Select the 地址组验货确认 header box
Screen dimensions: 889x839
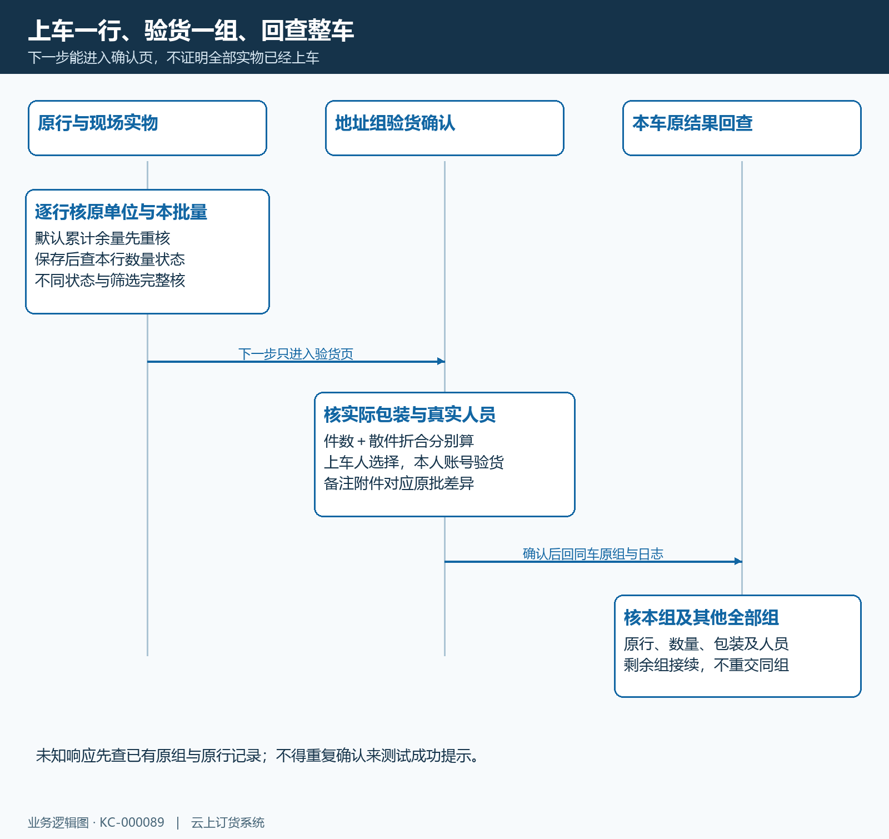click(x=444, y=128)
